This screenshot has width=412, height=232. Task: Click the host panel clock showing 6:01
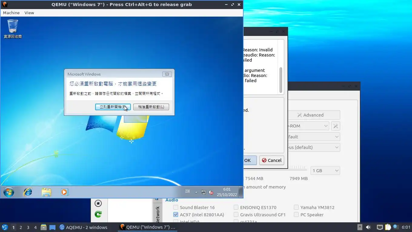tap(406, 227)
